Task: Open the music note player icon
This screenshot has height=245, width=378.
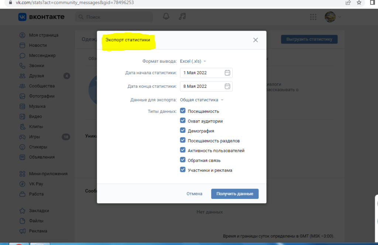Action: 182,17
